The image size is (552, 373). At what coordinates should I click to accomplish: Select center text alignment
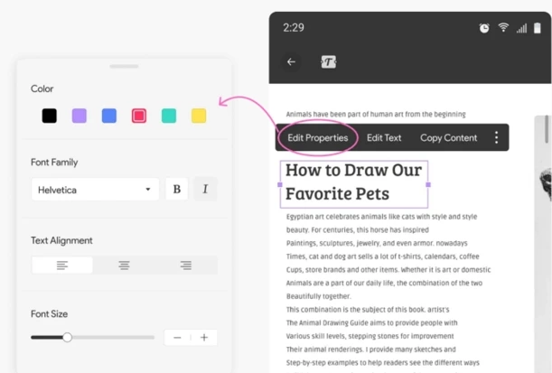pos(124,266)
